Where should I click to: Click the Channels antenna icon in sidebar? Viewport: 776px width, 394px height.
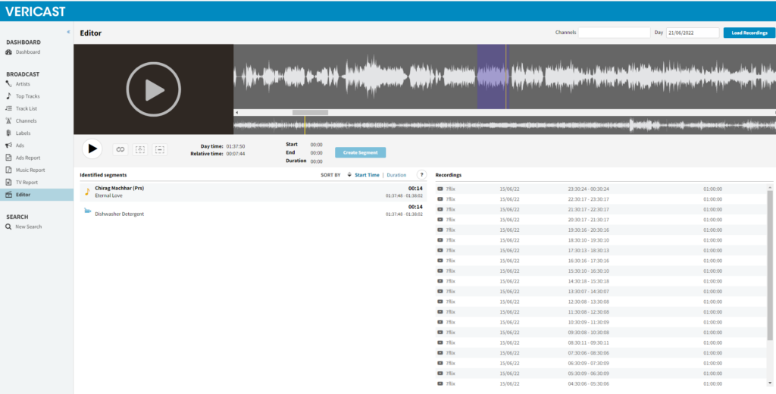click(8, 120)
